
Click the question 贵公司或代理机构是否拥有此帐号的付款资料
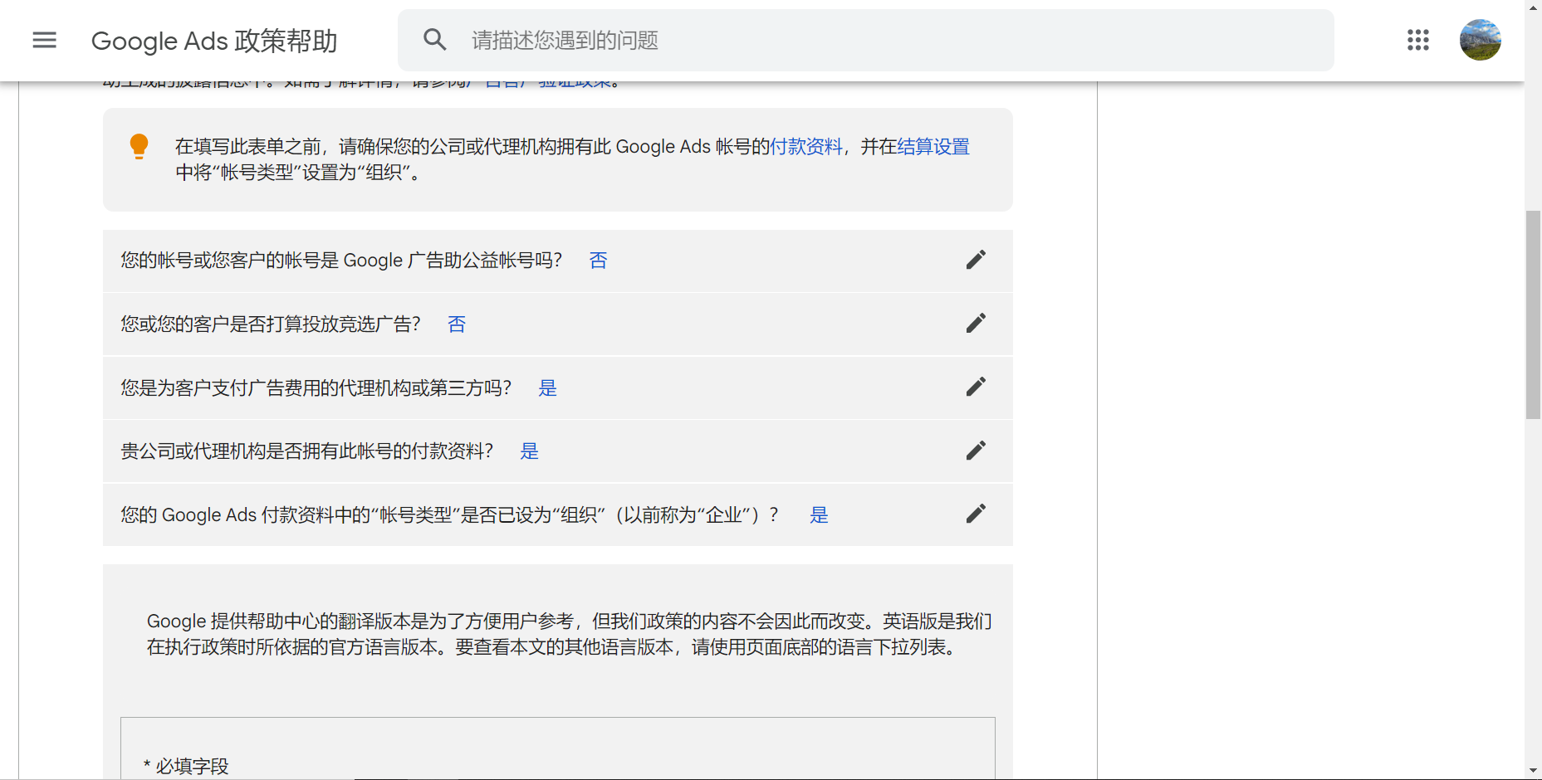pos(307,451)
